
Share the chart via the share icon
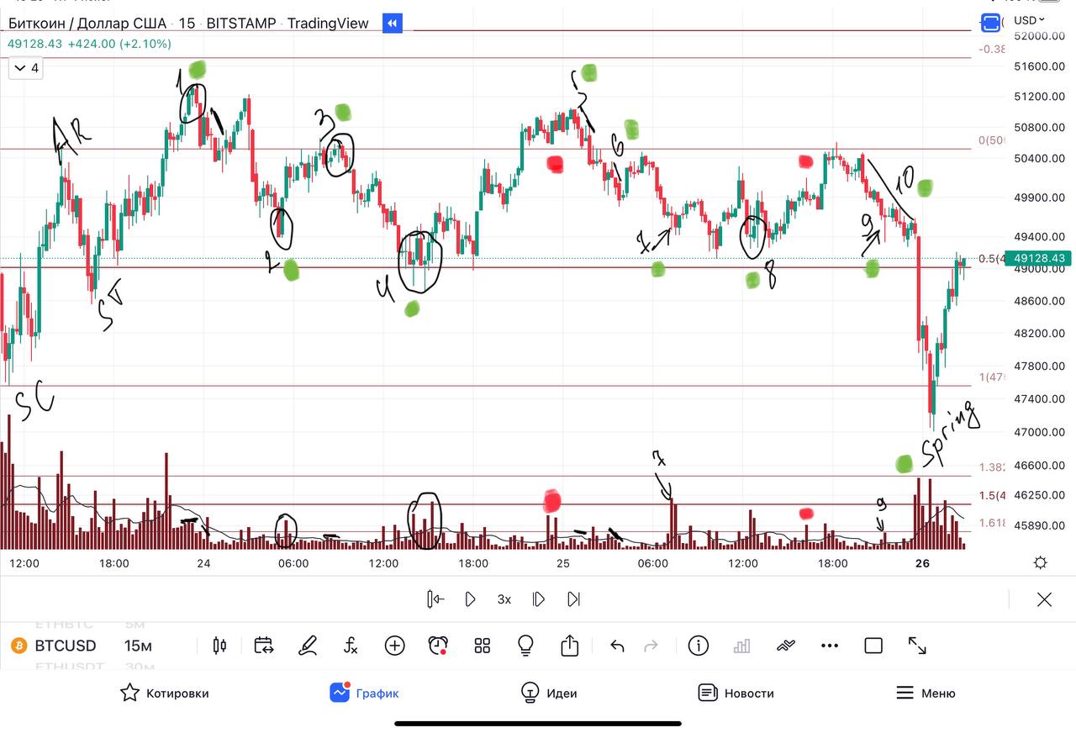click(570, 645)
